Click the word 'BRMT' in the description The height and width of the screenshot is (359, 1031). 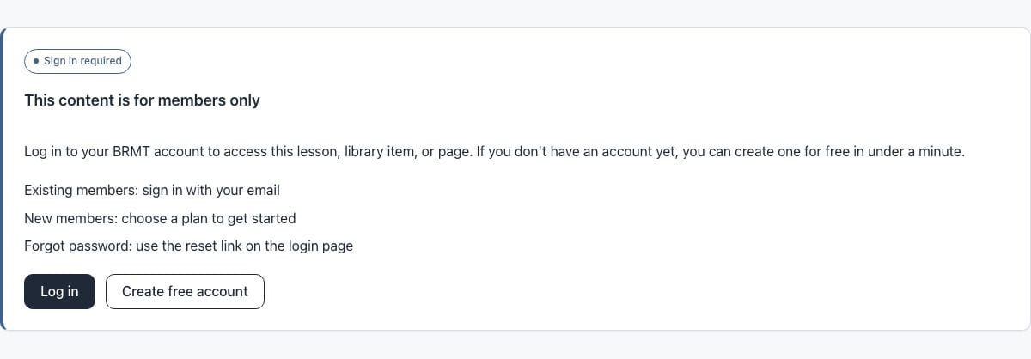(x=131, y=152)
